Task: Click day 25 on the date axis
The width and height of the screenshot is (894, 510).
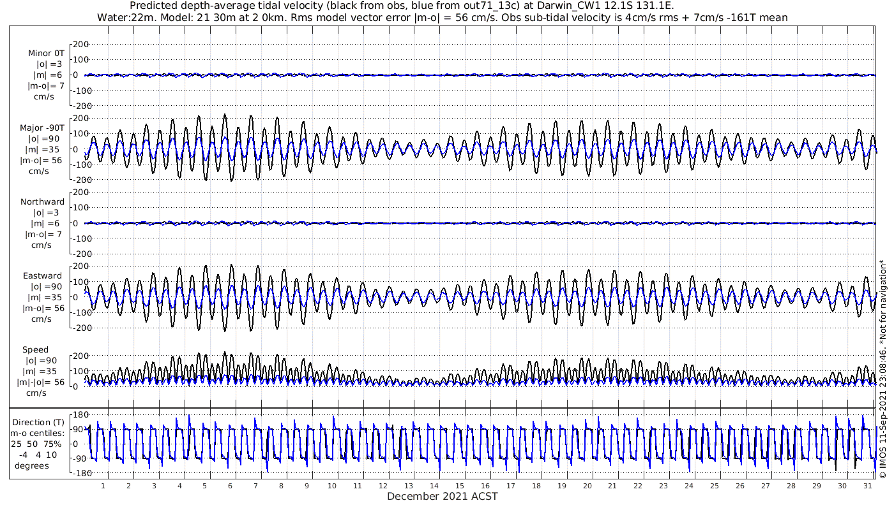Action: point(715,486)
